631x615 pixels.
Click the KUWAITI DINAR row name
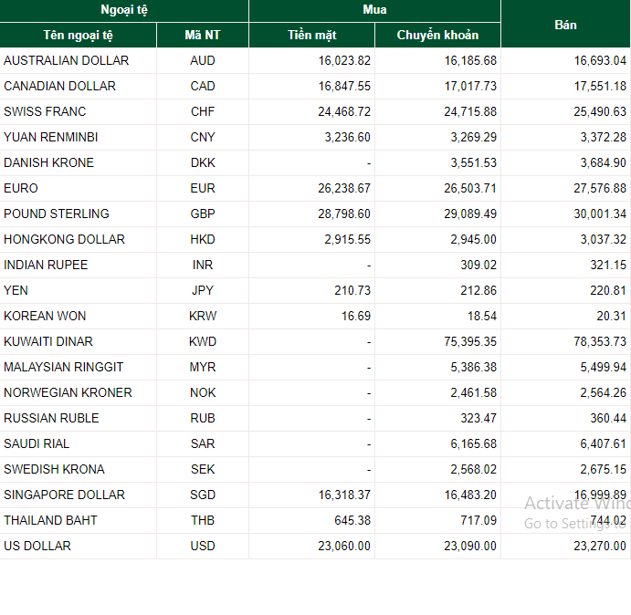point(48,341)
